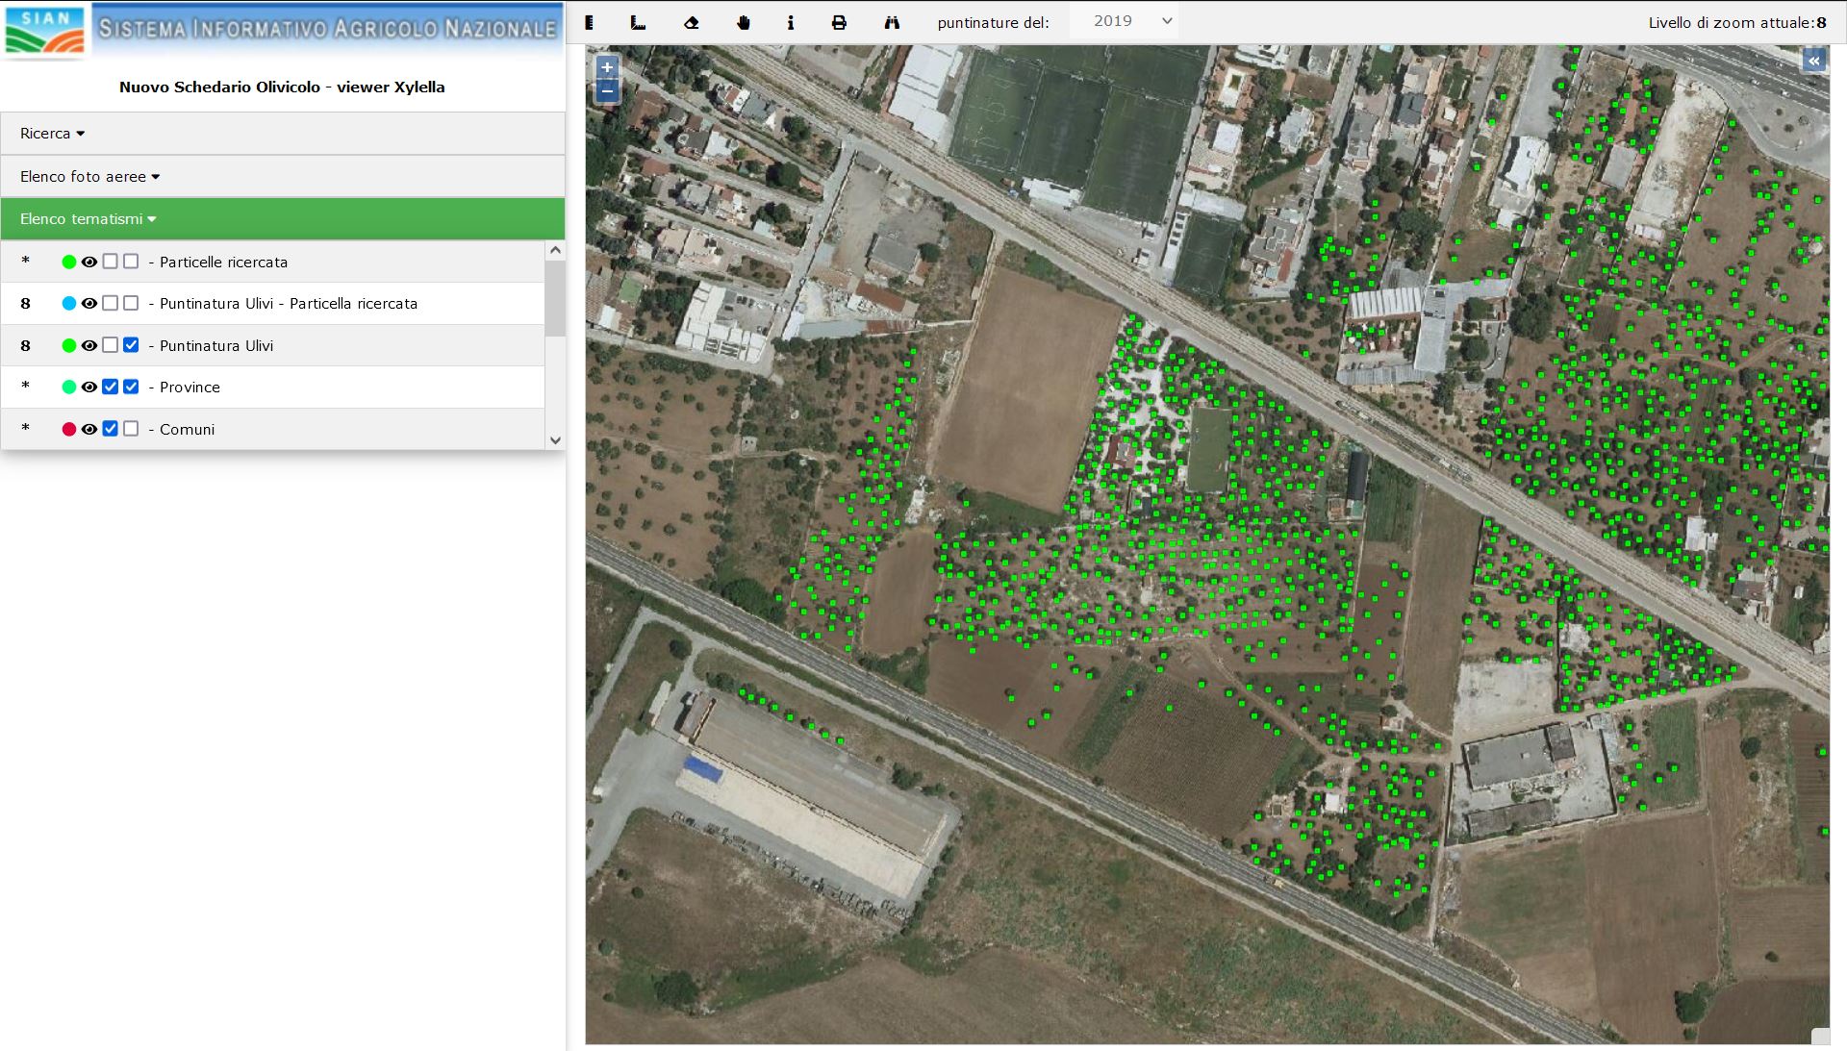Check first checkbox of Particelle ricercata
Viewport: 1847px width, 1051px height.
click(x=111, y=262)
